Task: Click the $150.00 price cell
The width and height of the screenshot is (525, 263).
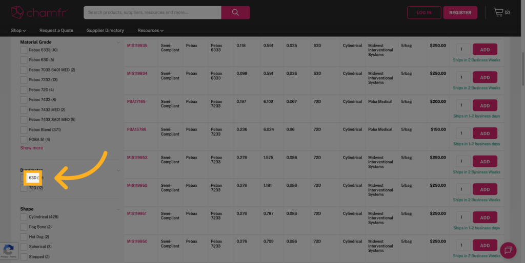Action: point(438,129)
